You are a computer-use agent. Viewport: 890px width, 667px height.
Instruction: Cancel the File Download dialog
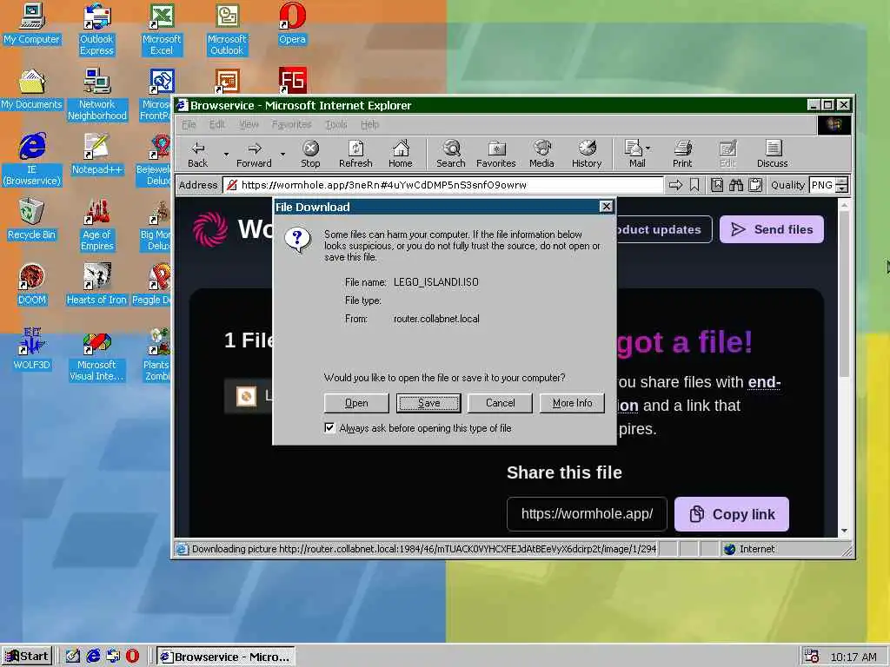[x=500, y=403]
